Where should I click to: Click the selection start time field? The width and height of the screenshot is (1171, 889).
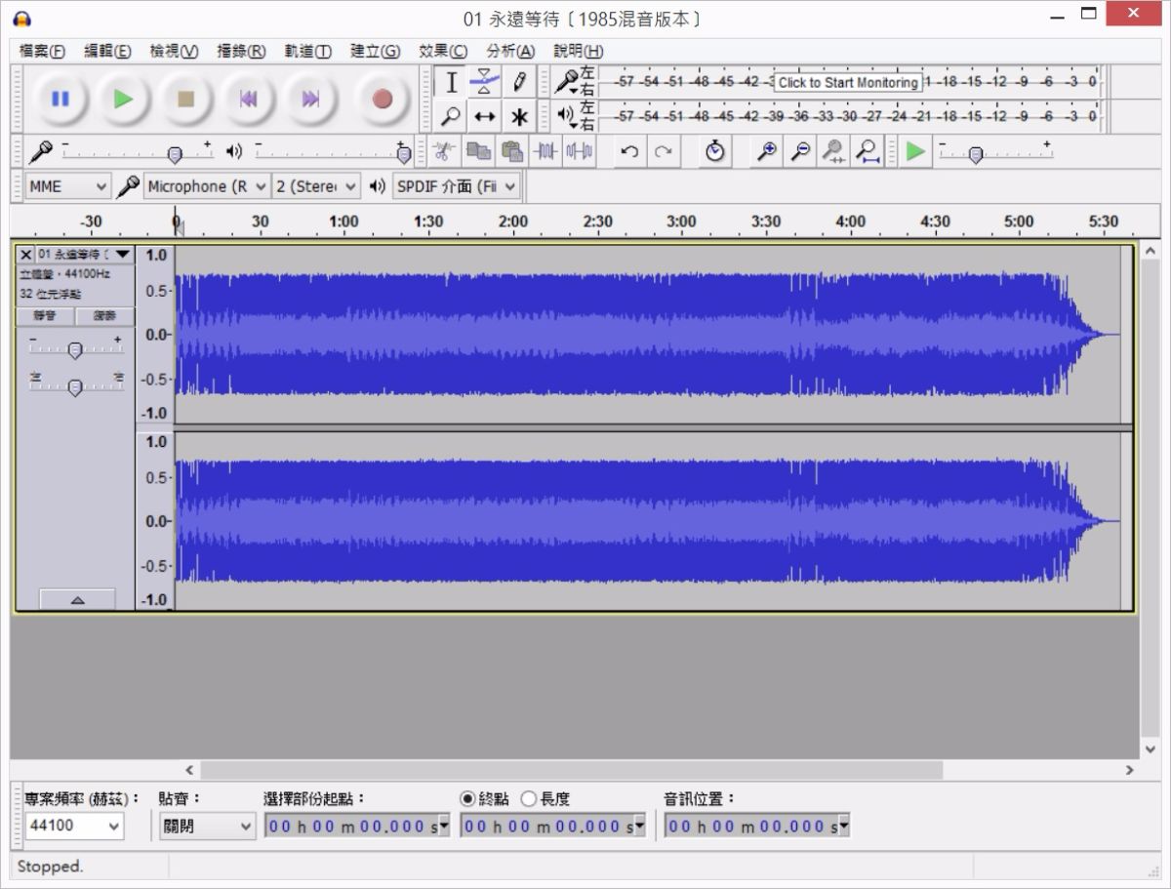[357, 827]
